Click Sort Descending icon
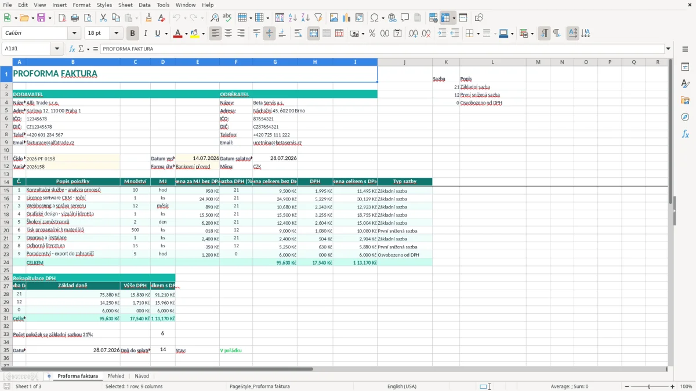The width and height of the screenshot is (696, 391). tap(306, 18)
